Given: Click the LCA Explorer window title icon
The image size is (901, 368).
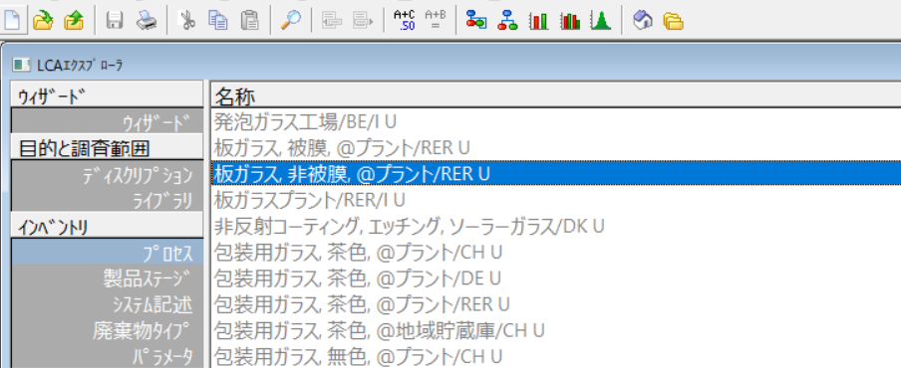Looking at the screenshot, I should tap(22, 65).
